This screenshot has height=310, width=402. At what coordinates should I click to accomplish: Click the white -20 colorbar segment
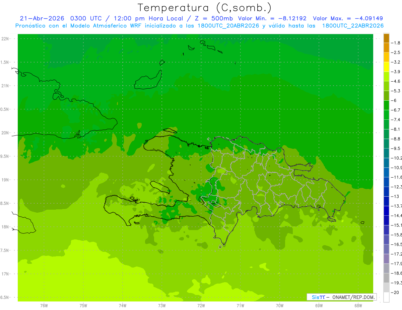click(x=386, y=297)
